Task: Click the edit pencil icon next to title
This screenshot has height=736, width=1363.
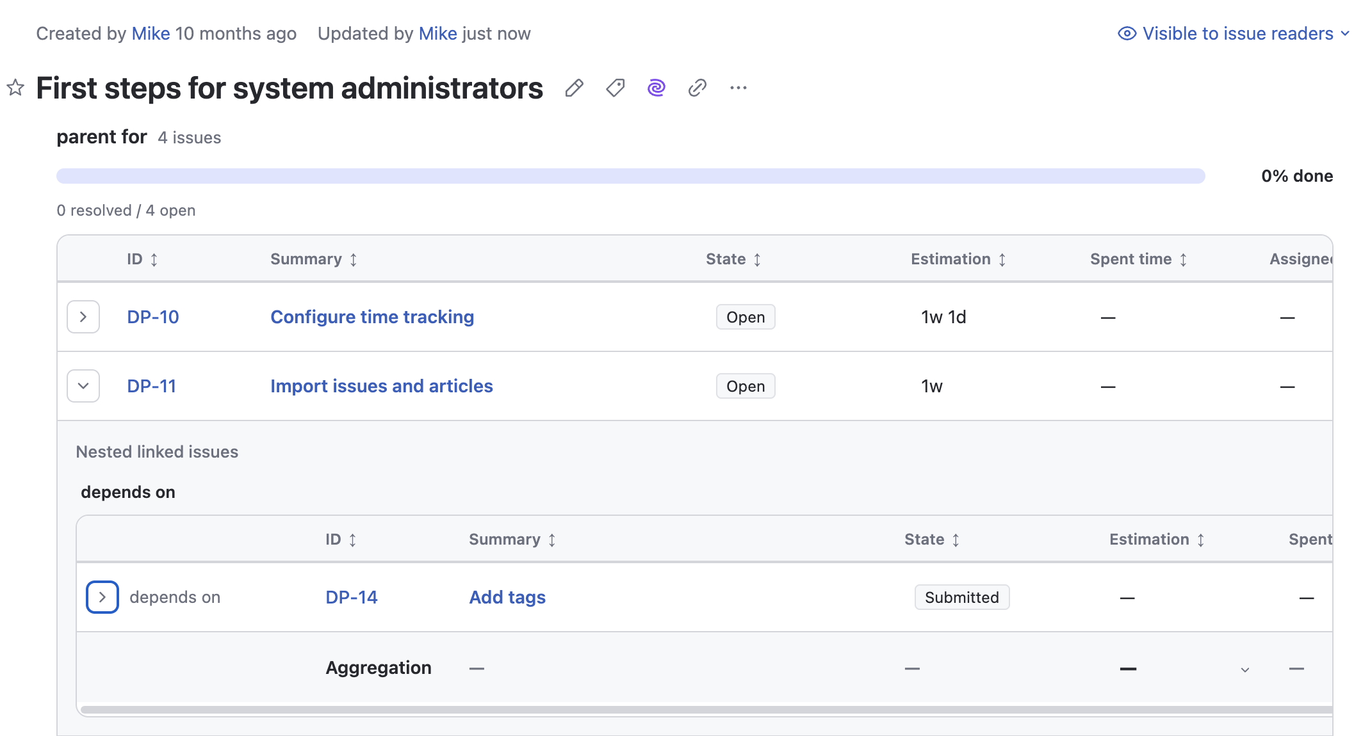Action: coord(575,88)
